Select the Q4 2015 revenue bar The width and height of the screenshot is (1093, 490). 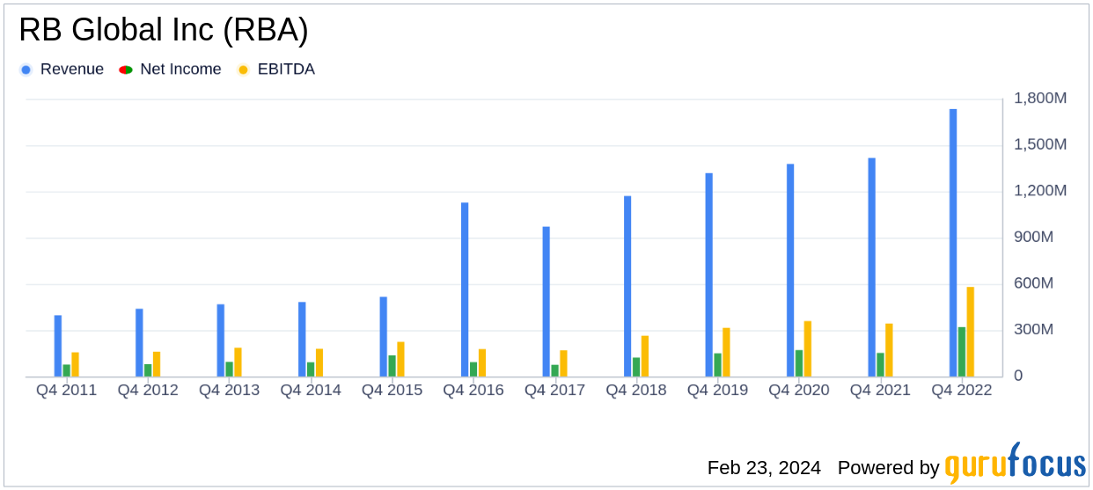[x=384, y=337]
